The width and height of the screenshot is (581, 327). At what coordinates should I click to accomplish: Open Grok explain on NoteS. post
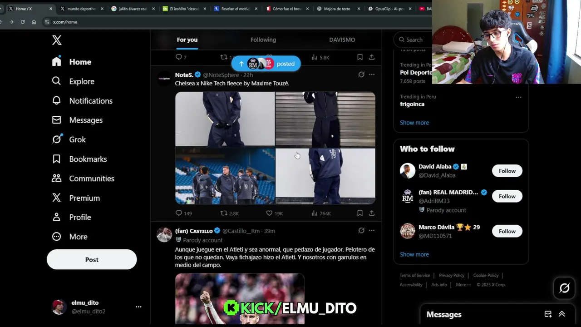361,74
